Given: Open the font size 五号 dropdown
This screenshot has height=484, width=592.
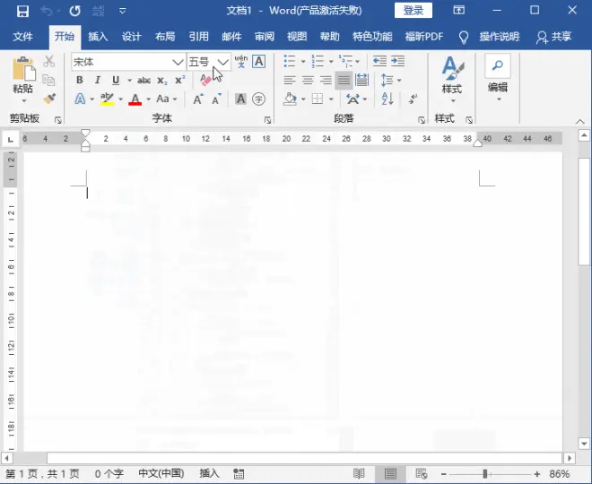Looking at the screenshot, I should click(x=223, y=62).
